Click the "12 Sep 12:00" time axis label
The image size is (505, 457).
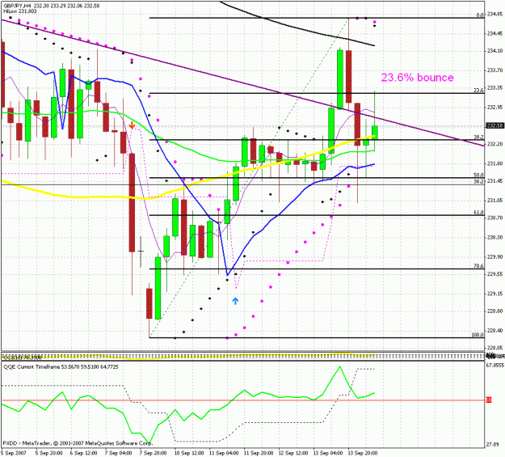coord(293,453)
